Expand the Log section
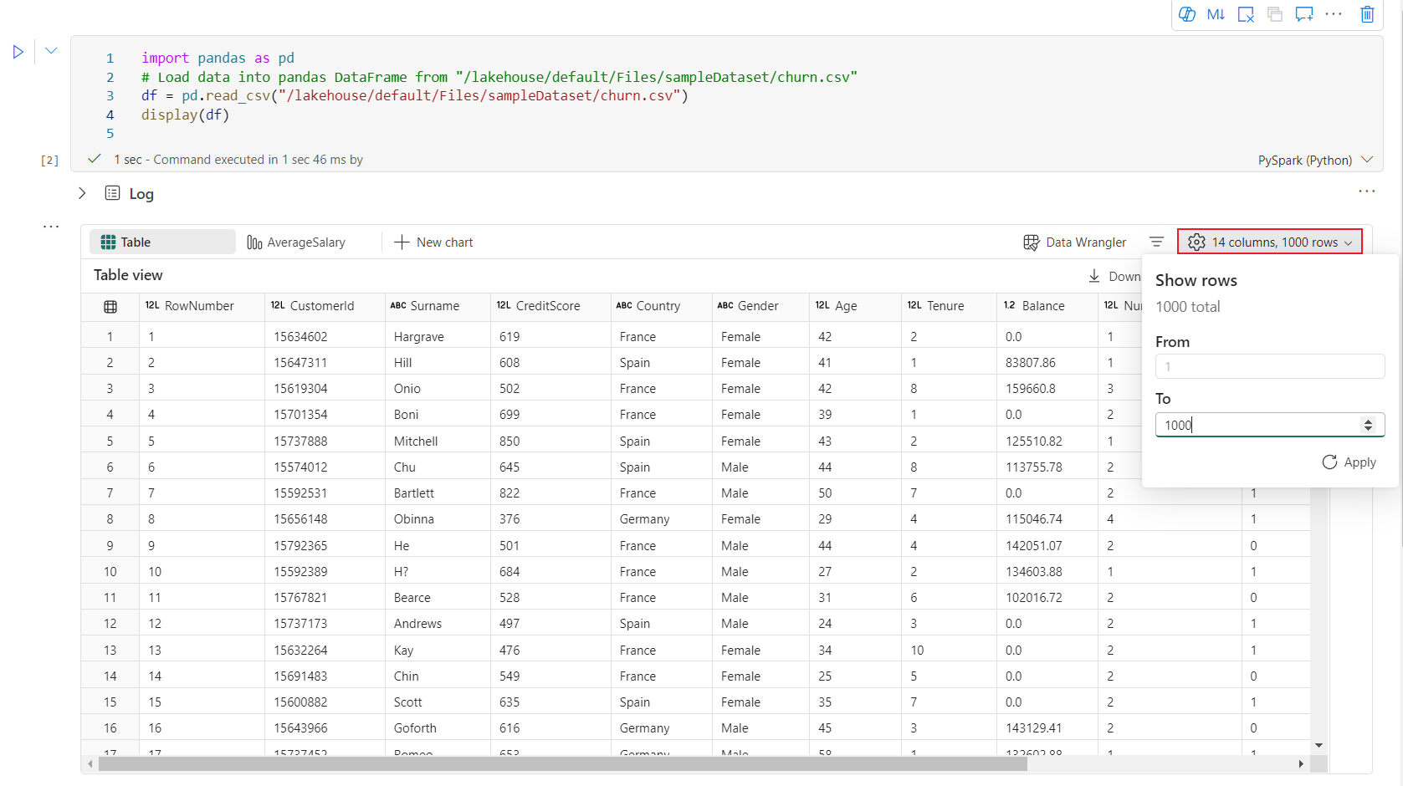This screenshot has width=1403, height=786. point(82,193)
